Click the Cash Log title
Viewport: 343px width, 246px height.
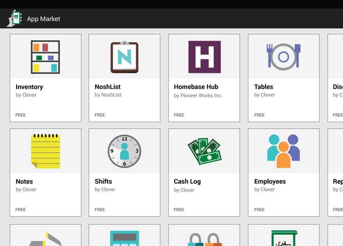[187, 182]
